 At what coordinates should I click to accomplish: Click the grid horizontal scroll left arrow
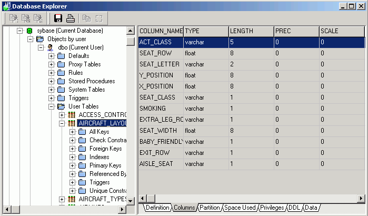143,199
